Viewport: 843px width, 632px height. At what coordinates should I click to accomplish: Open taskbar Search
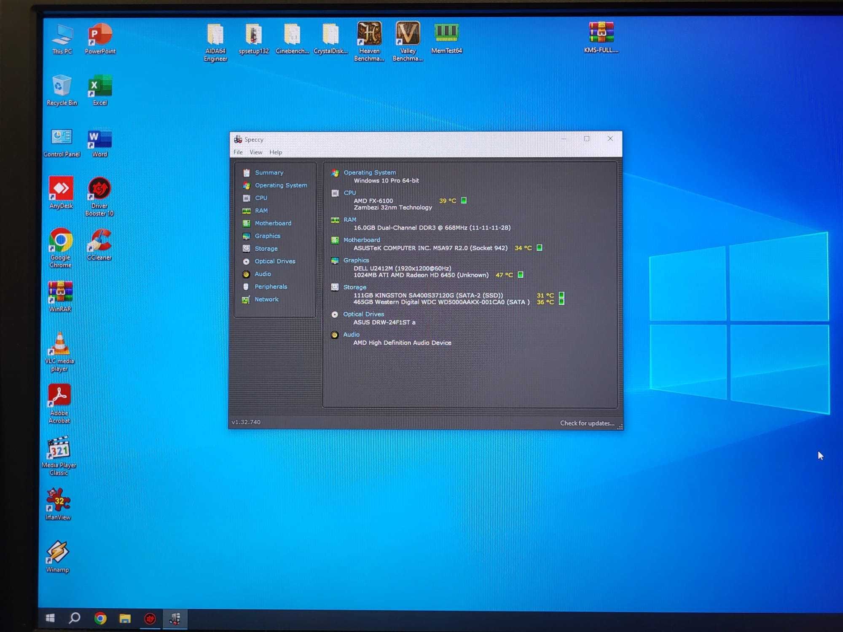click(x=75, y=618)
